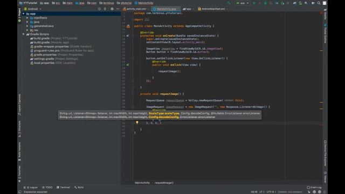The image size is (345, 194).
Task: Expand the generatedJava folder
Action: pyautogui.click(x=27, y=26)
